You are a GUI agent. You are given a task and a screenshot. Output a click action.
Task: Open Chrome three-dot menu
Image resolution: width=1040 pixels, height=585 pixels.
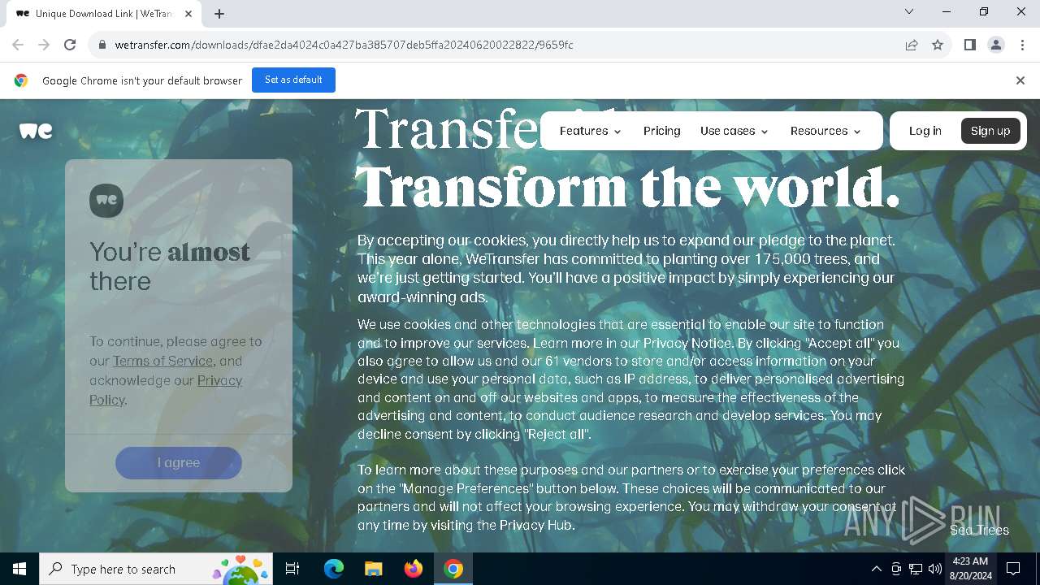(x=1021, y=45)
